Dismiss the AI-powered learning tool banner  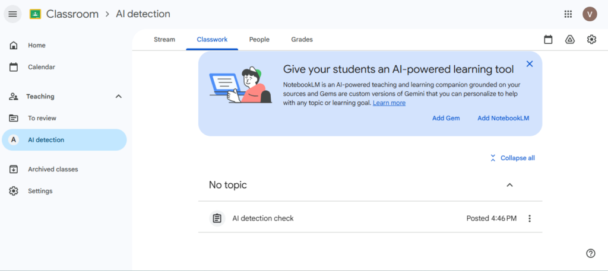[529, 64]
